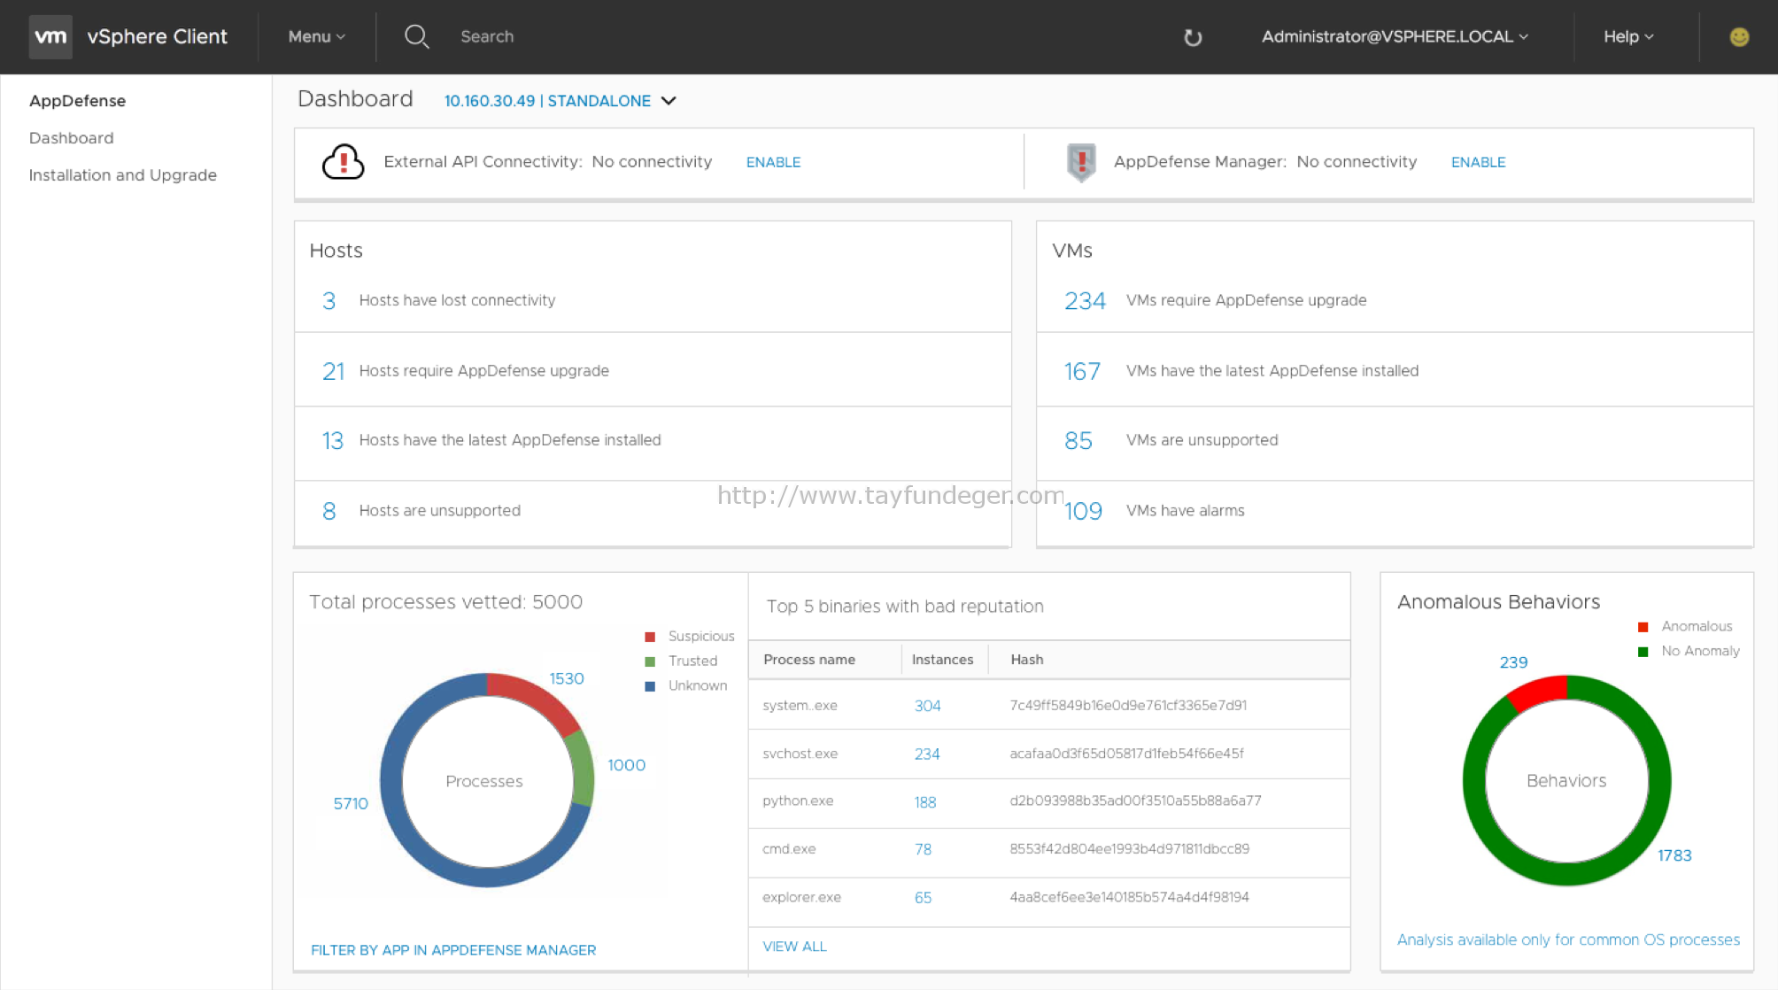Click the smiley feedback icon
The width and height of the screenshot is (1778, 990).
(x=1739, y=36)
